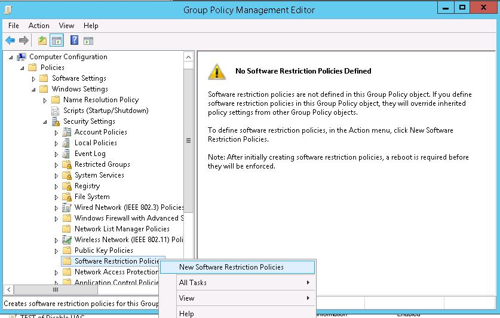Choose New Software Restriction Policies
Image resolution: width=500 pixels, height=318 pixels.
pos(237,267)
